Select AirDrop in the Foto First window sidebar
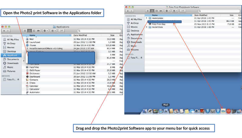The height and width of the screenshot is (138, 242). point(135,23)
